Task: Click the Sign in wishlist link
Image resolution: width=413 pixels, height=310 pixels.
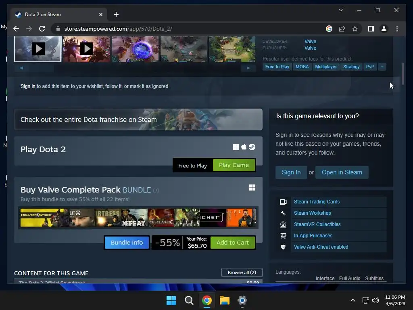Action: (28, 86)
